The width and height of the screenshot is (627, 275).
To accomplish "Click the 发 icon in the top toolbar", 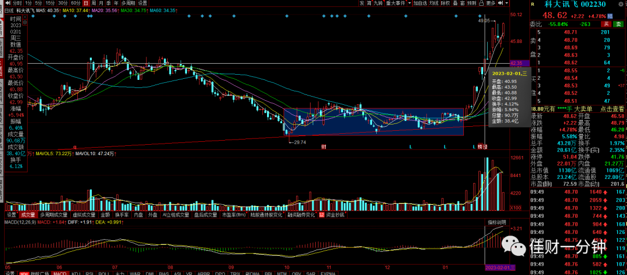I will click(362, 3).
